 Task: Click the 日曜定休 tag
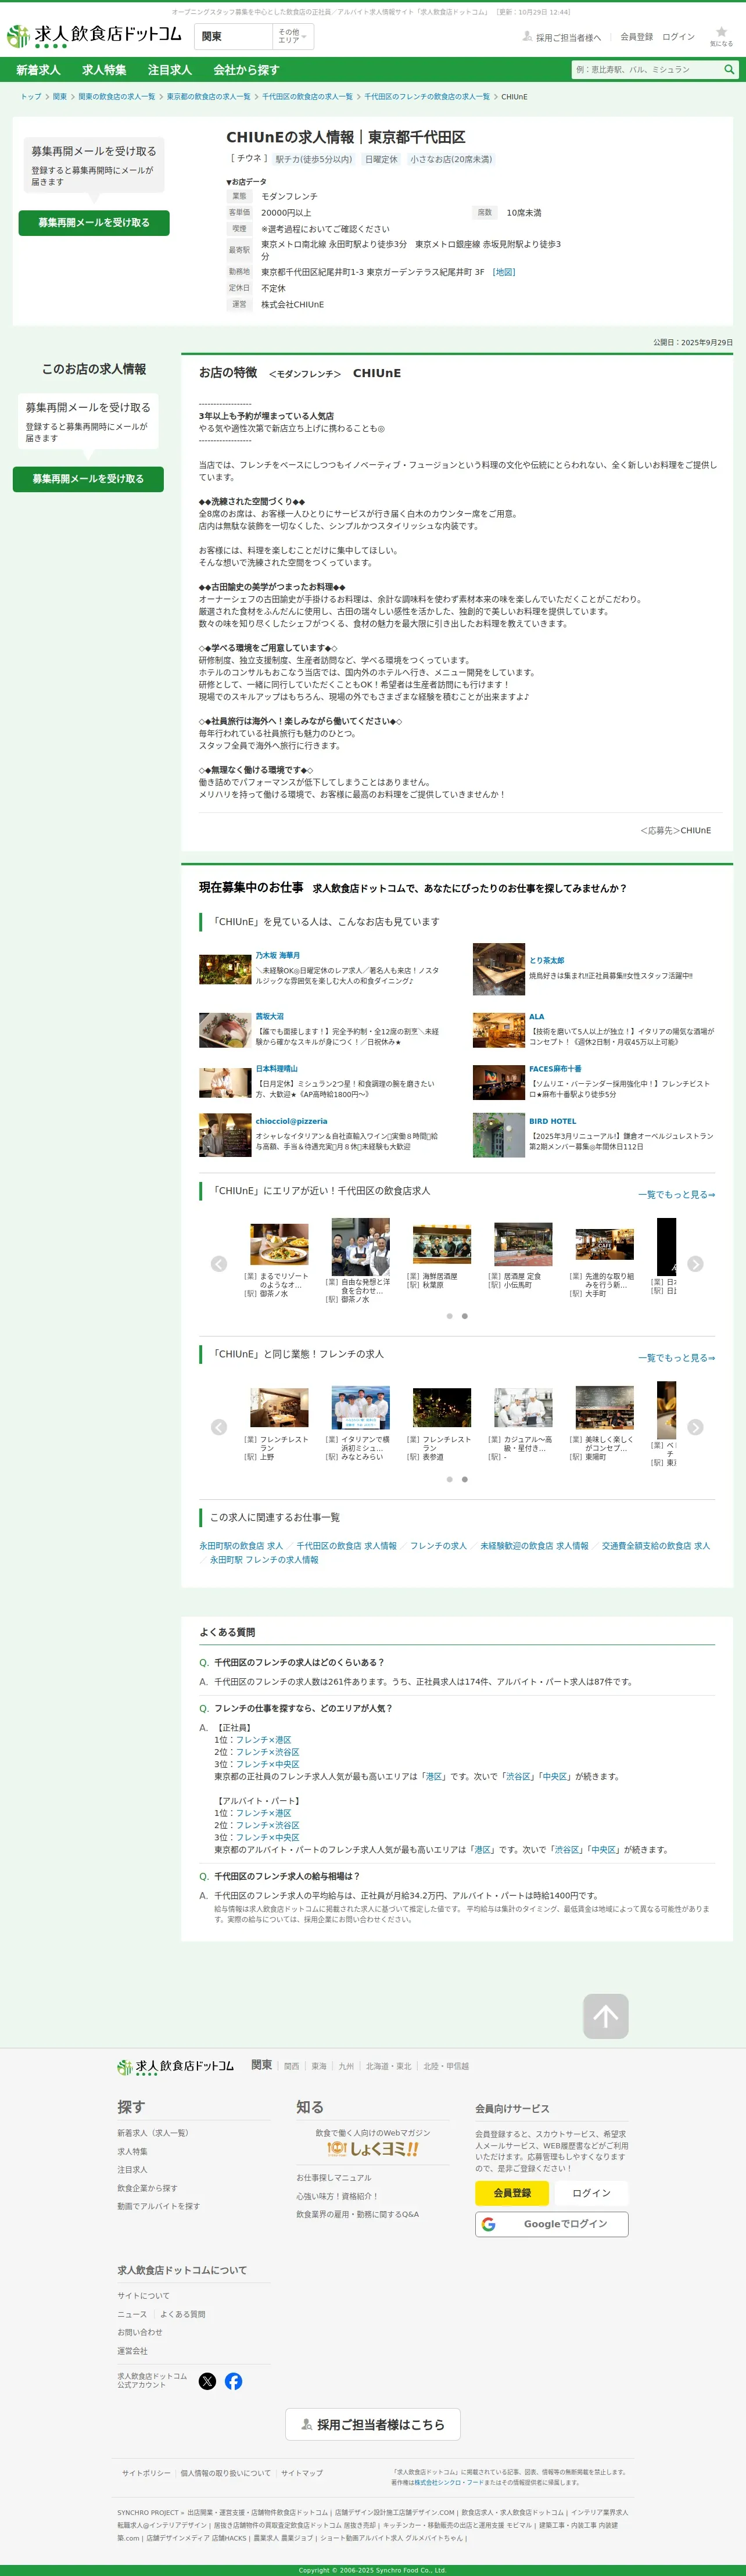[381, 159]
